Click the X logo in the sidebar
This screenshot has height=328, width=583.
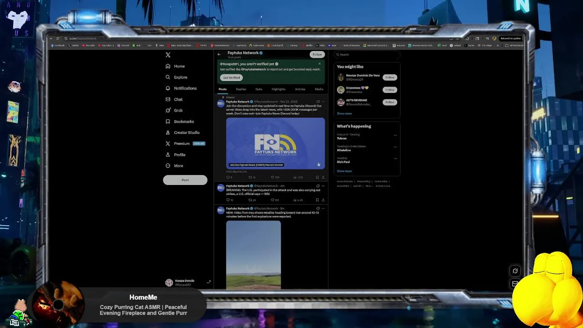point(168,55)
